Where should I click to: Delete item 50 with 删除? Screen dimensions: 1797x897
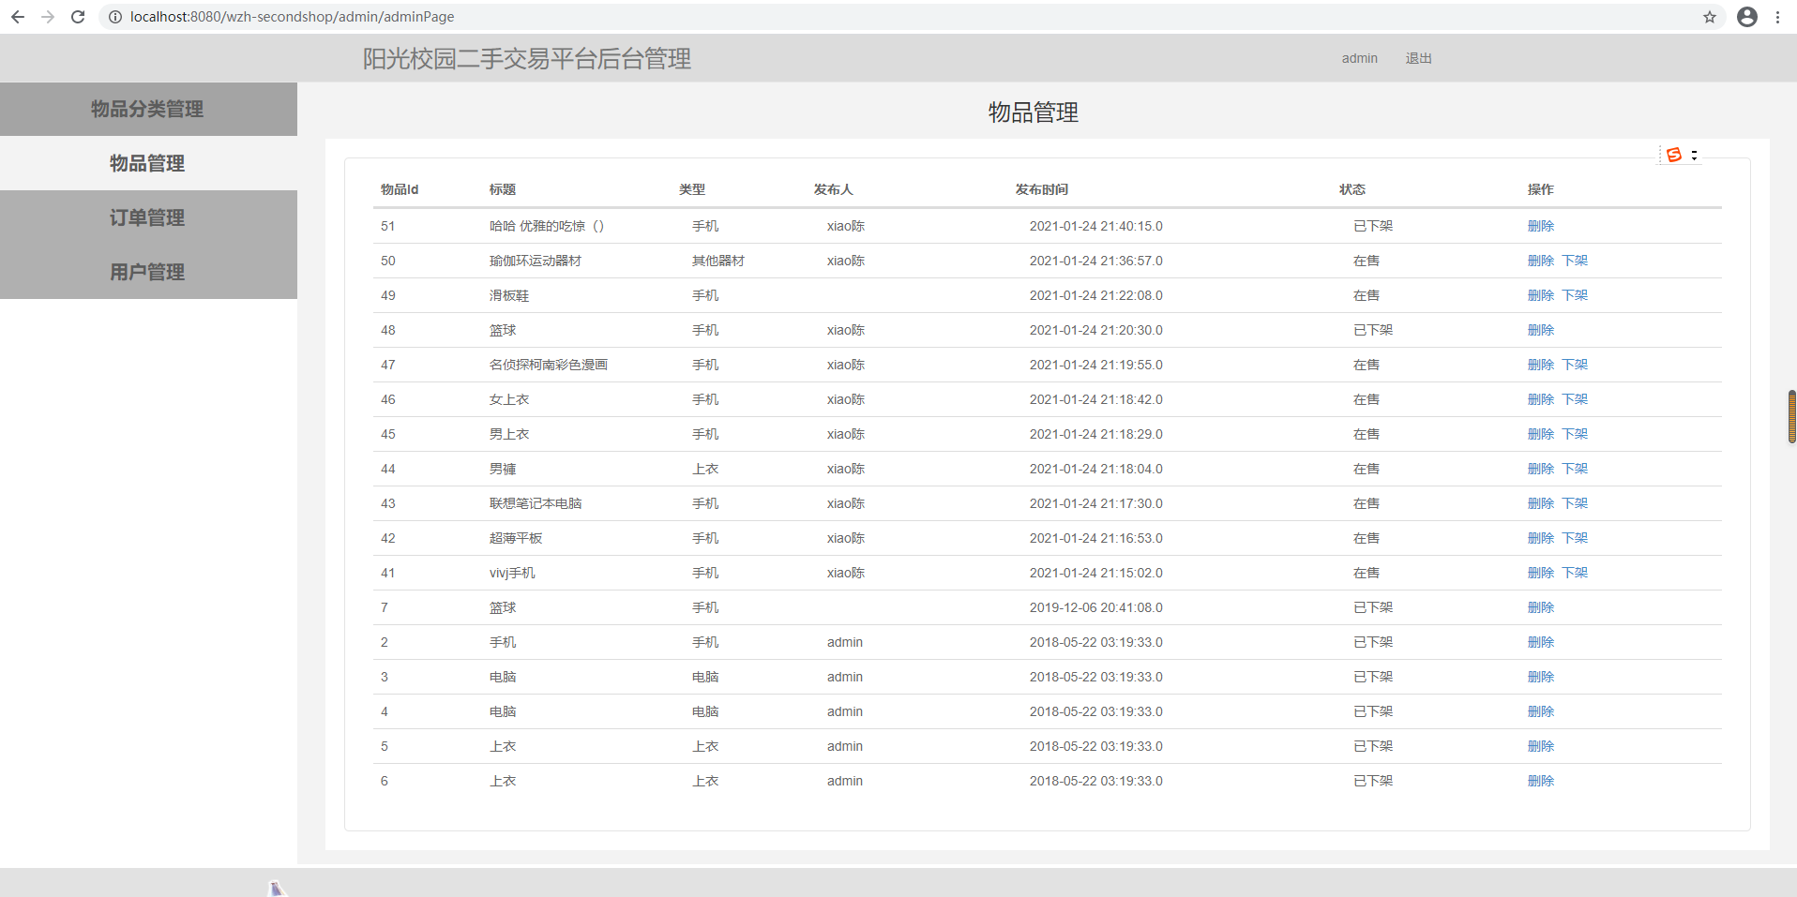click(1541, 261)
